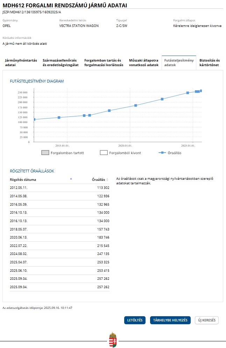
Task: Open the Biztosítás és kártörténet tab
Action: (209, 63)
